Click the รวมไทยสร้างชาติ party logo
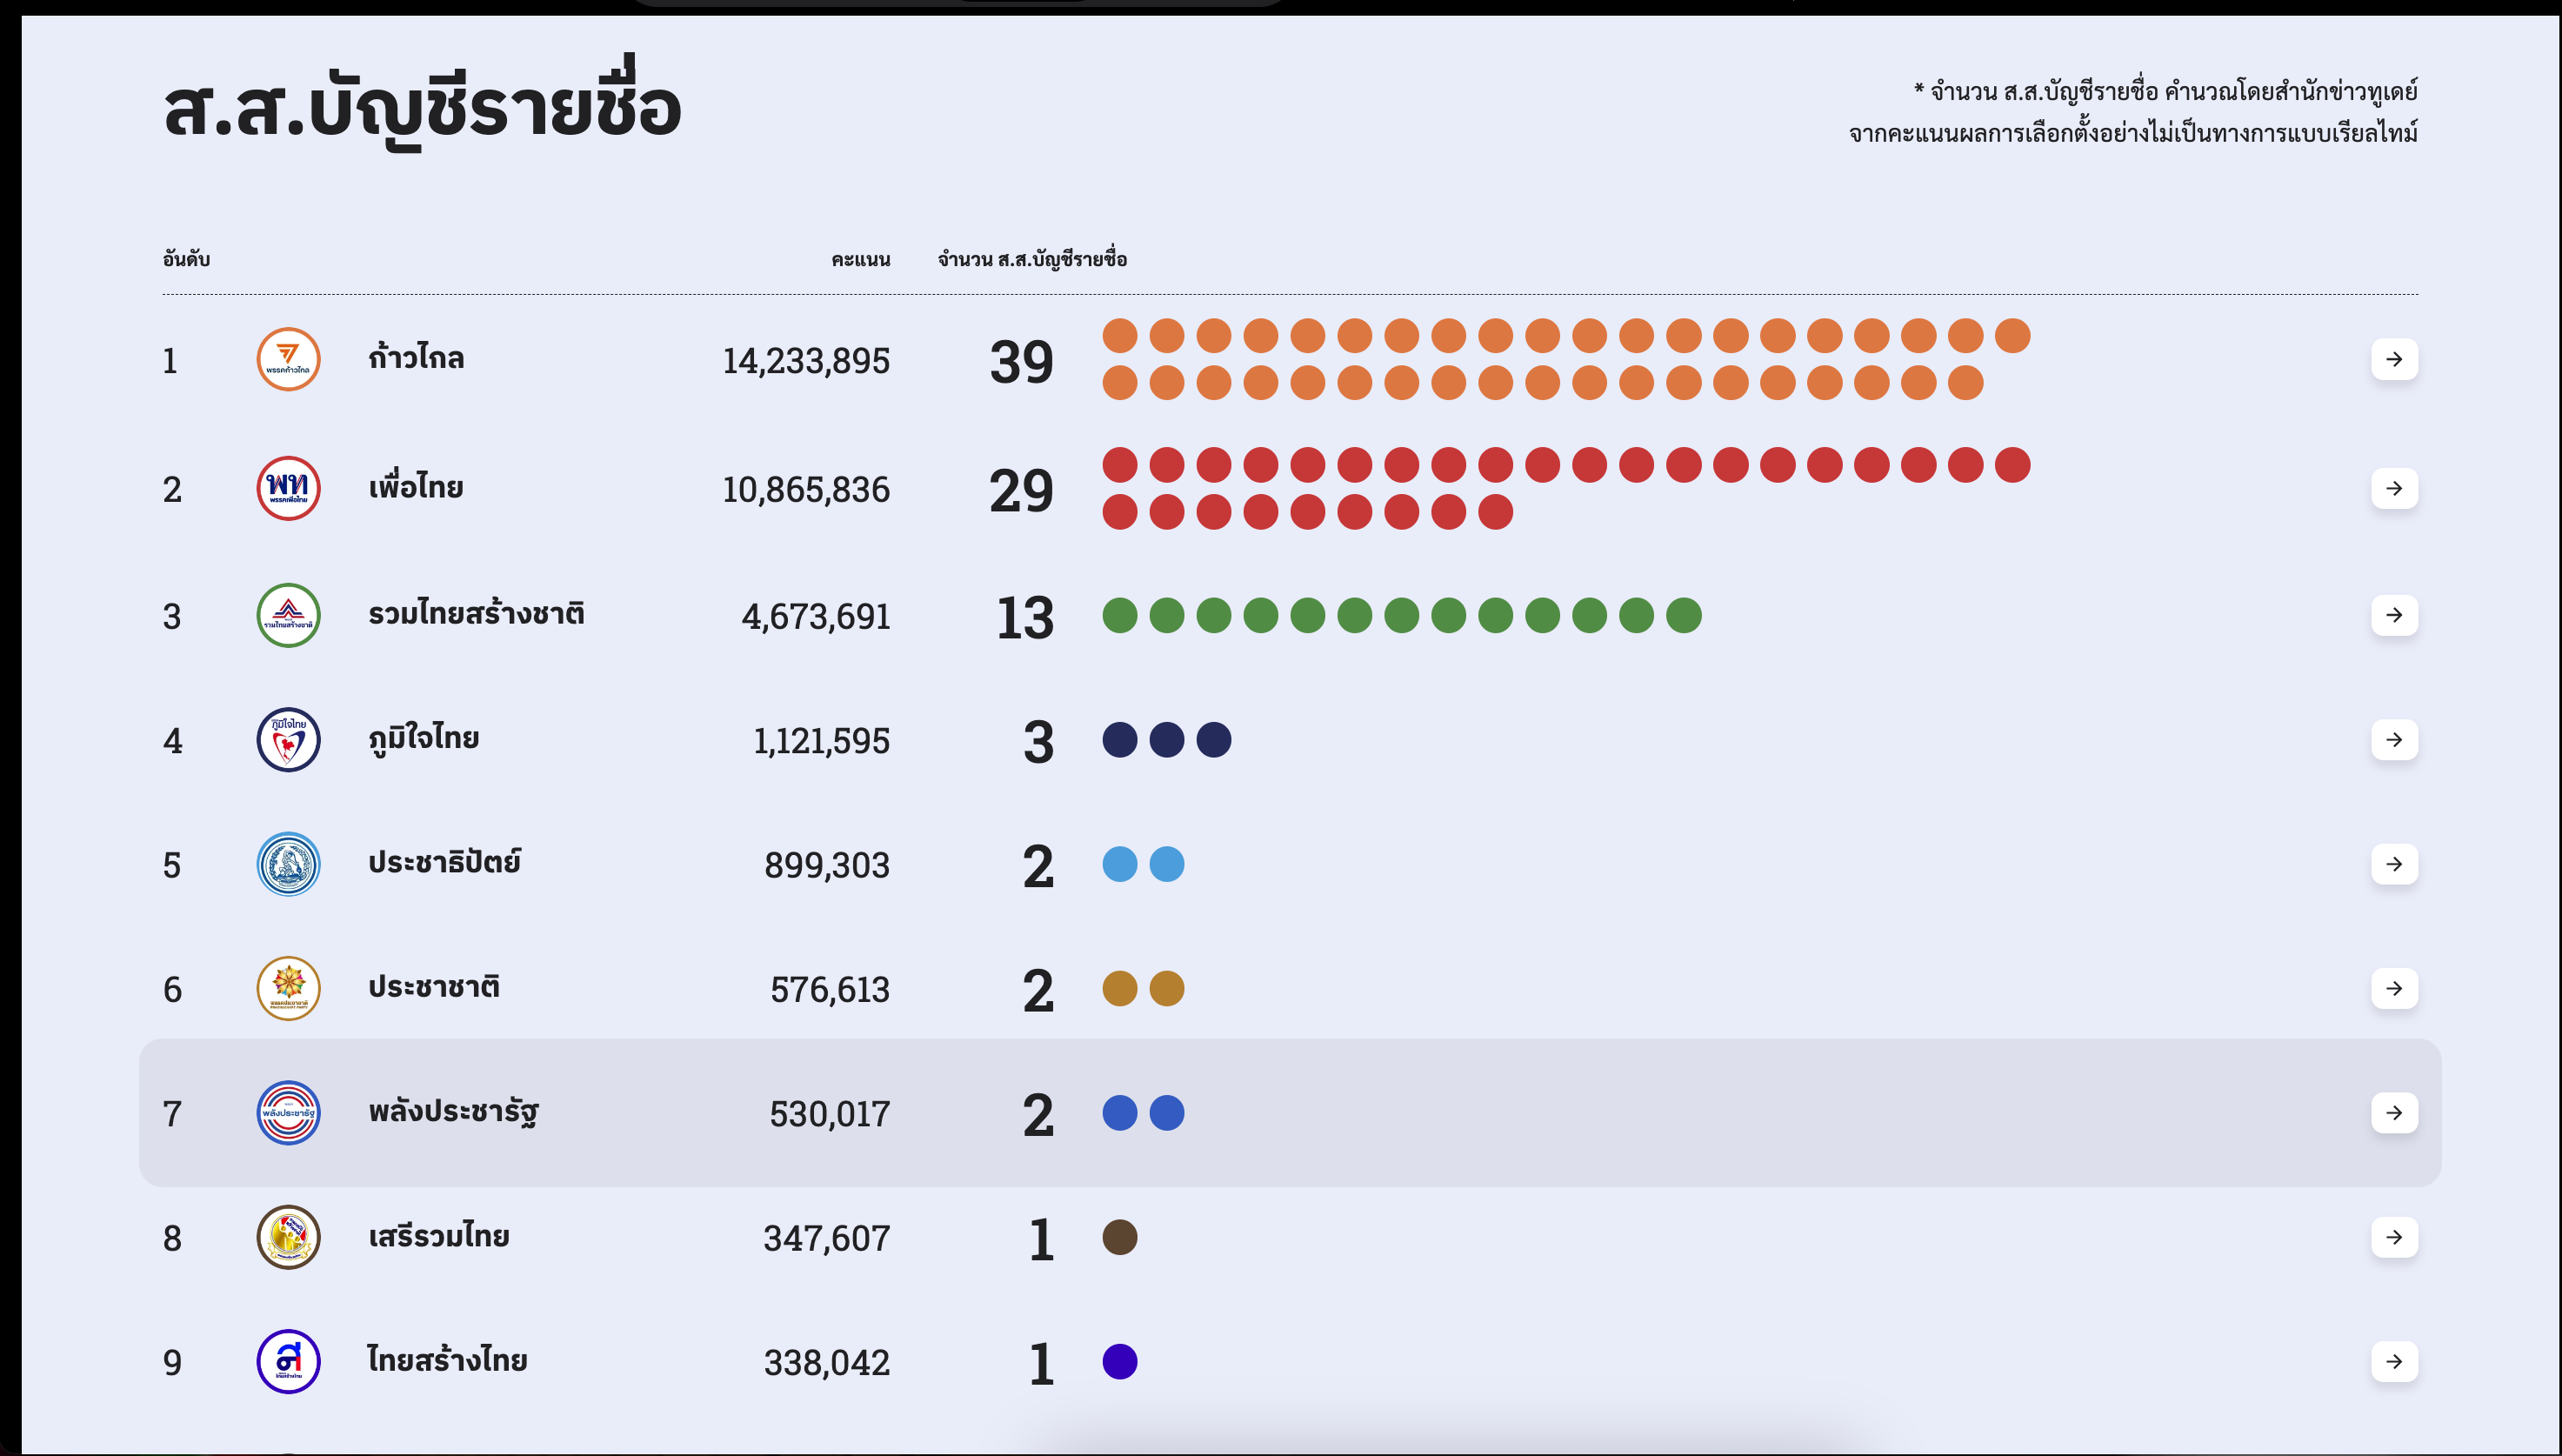Screen dimensions: 2562x1456 (x=288, y=615)
